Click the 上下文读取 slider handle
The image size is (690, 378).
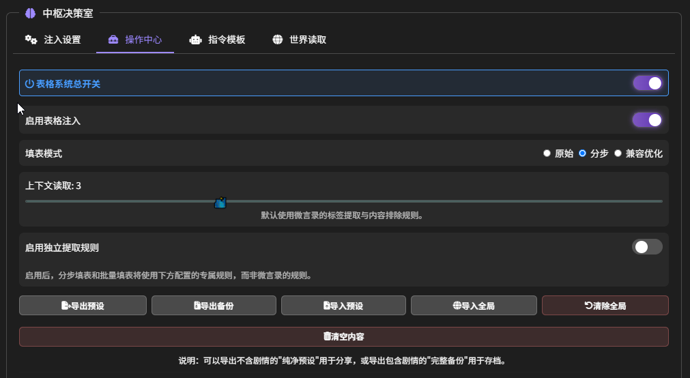220,202
